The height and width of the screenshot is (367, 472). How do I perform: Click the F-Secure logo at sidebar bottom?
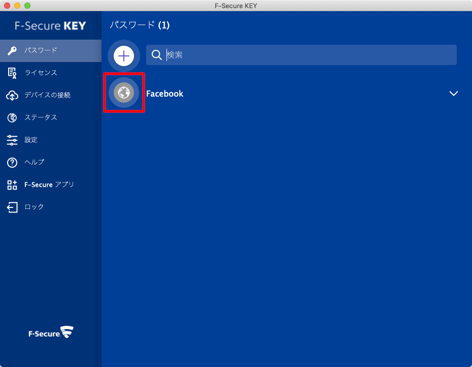coord(51,333)
